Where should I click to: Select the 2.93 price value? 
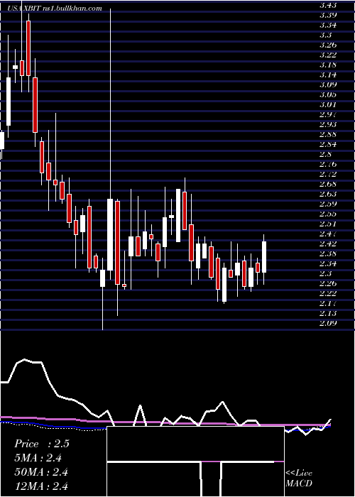(x=328, y=124)
